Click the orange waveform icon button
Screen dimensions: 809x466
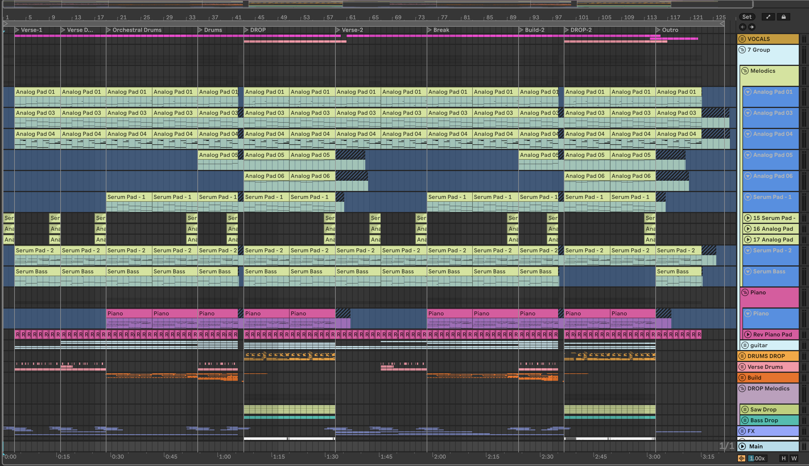point(741,458)
